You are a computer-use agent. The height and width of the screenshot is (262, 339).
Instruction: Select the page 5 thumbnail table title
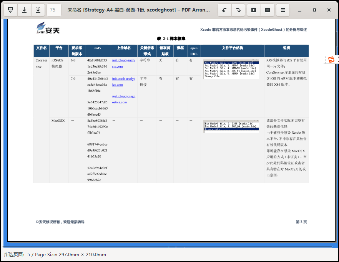point(171,39)
